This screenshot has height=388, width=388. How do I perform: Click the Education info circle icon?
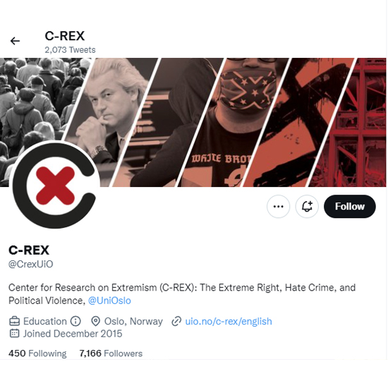click(75, 321)
